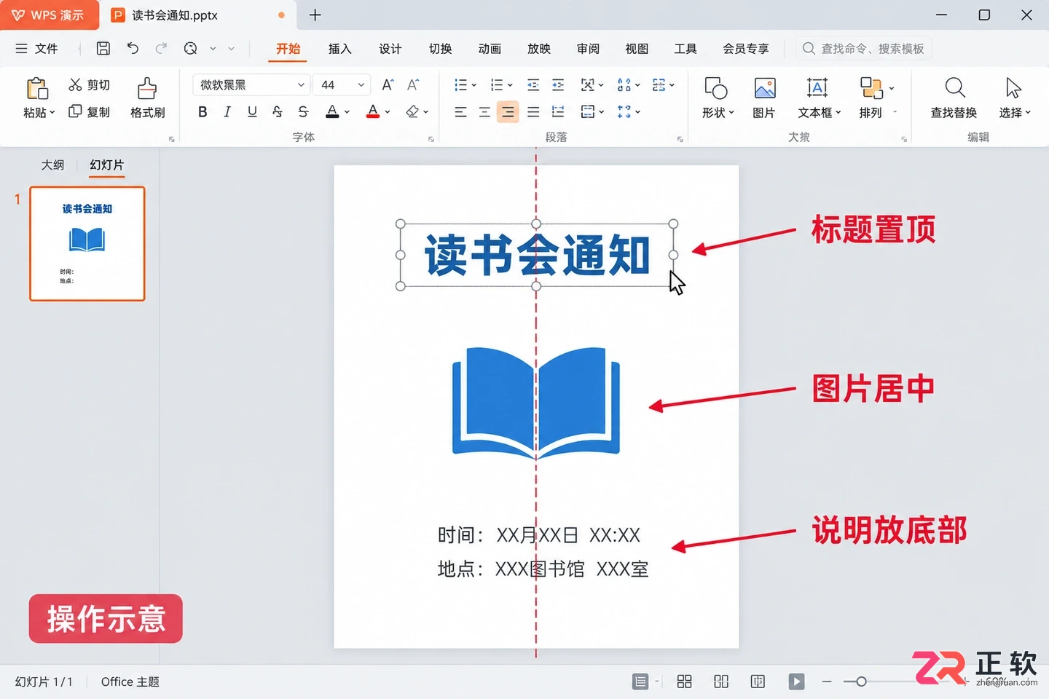The width and height of the screenshot is (1049, 699).
Task: Click the clear formatting eraser icon
Action: (413, 111)
